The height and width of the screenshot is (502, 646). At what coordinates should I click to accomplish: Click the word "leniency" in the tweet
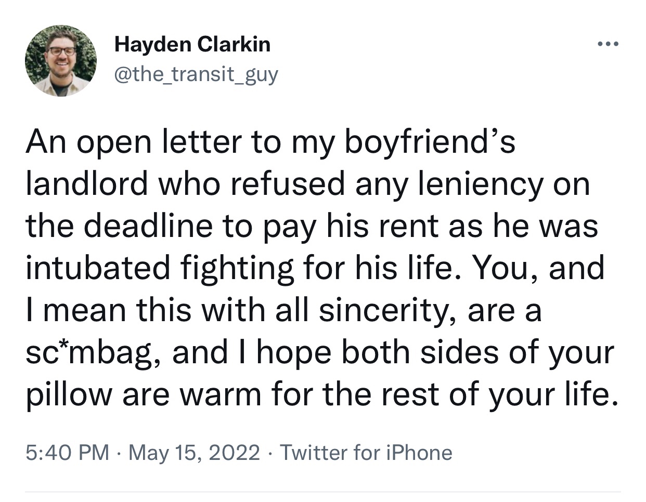481,183
